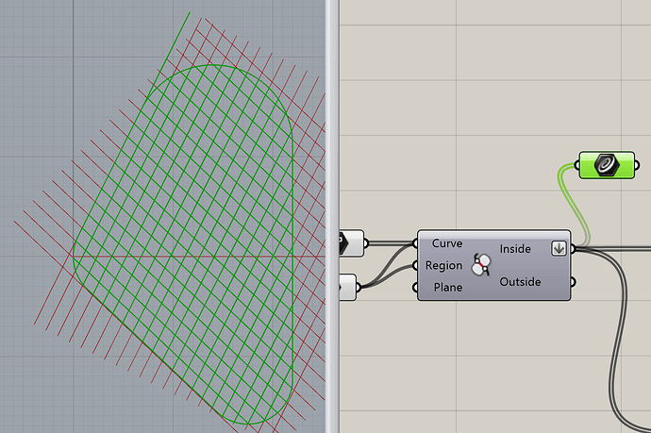This screenshot has height=433, width=651.
Task: Click the green curve parameter's input grip
Action: pyautogui.click(x=577, y=165)
